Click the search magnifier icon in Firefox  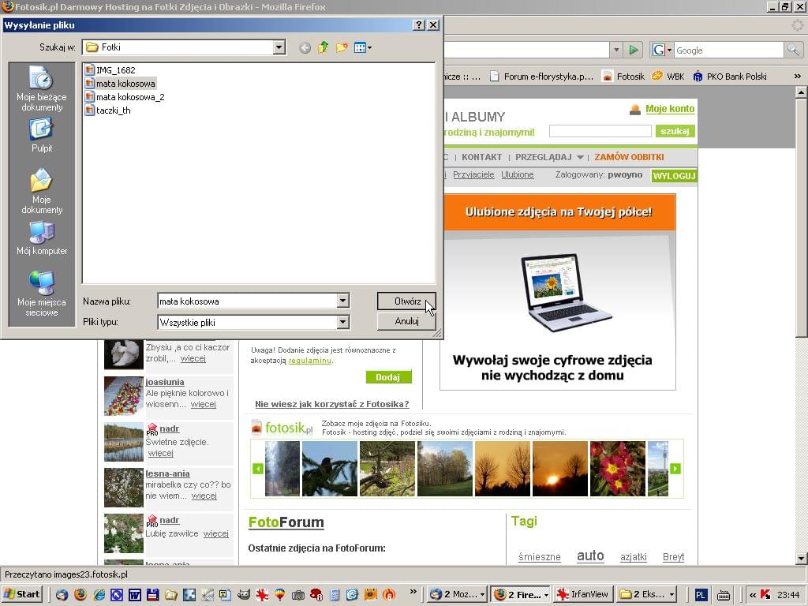coord(792,50)
